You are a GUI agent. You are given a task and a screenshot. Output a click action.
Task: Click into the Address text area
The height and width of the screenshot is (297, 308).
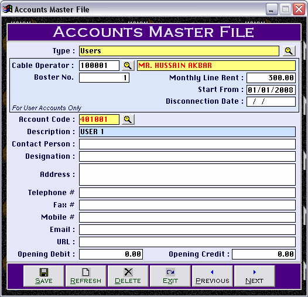(x=187, y=175)
